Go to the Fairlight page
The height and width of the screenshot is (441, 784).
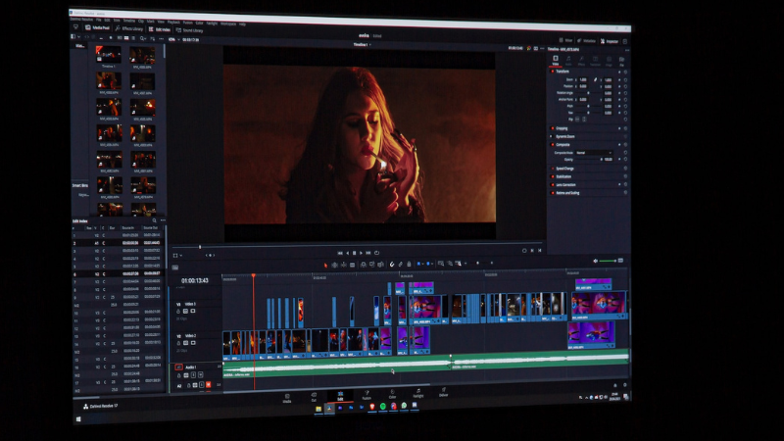pyautogui.click(x=418, y=393)
